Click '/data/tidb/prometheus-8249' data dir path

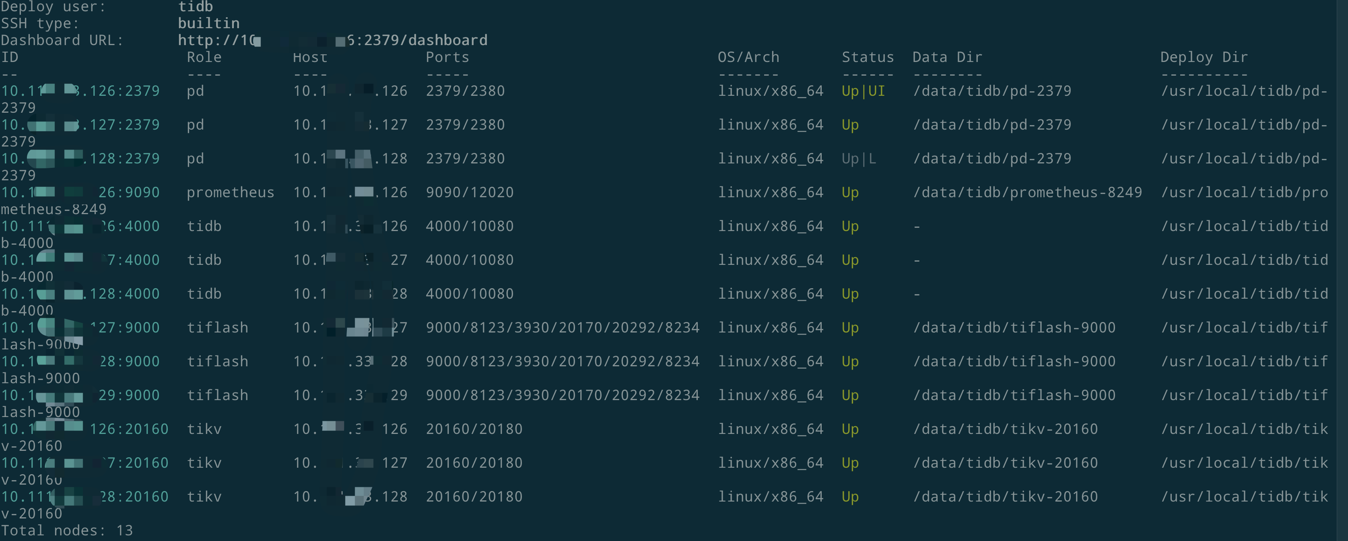click(1027, 193)
